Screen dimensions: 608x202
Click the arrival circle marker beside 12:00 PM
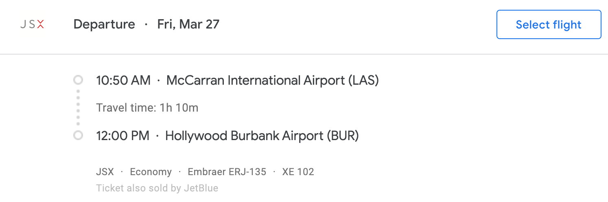tap(78, 136)
